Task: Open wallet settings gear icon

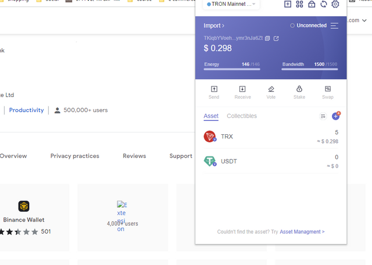Action: pos(335,4)
